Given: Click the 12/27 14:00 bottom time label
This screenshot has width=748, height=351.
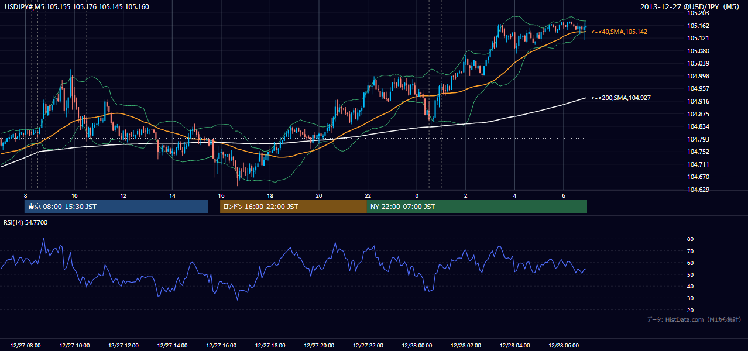Looking at the screenshot, I should 173,346.
